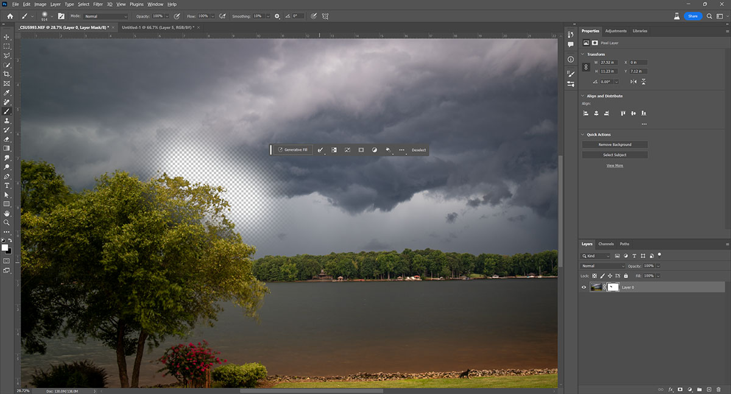This screenshot has width=731, height=394.
Task: Open the Opacity dropdown in the Layers panel
Action: pos(658,266)
